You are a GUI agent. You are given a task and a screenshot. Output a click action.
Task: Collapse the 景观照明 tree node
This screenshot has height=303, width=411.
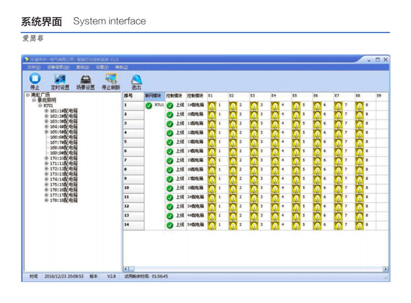[34, 100]
